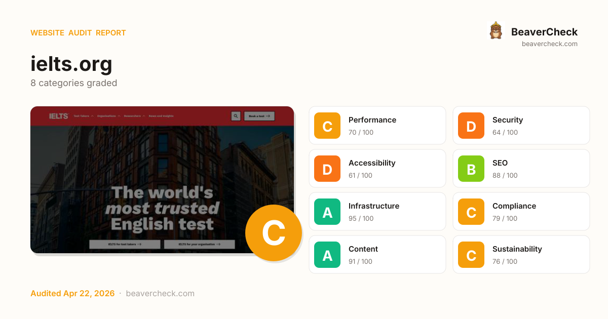
Task: Click the IELTS logo in site preview
Action: pos(58,116)
